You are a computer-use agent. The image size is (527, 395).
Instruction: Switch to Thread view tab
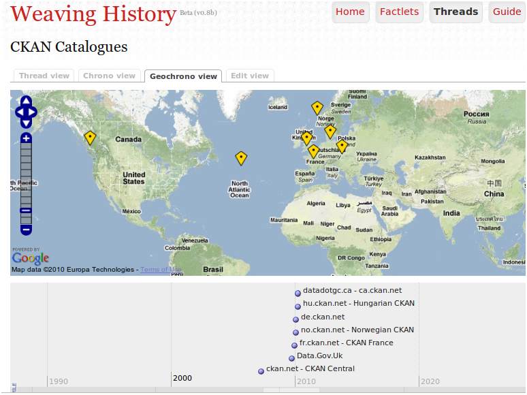click(44, 76)
